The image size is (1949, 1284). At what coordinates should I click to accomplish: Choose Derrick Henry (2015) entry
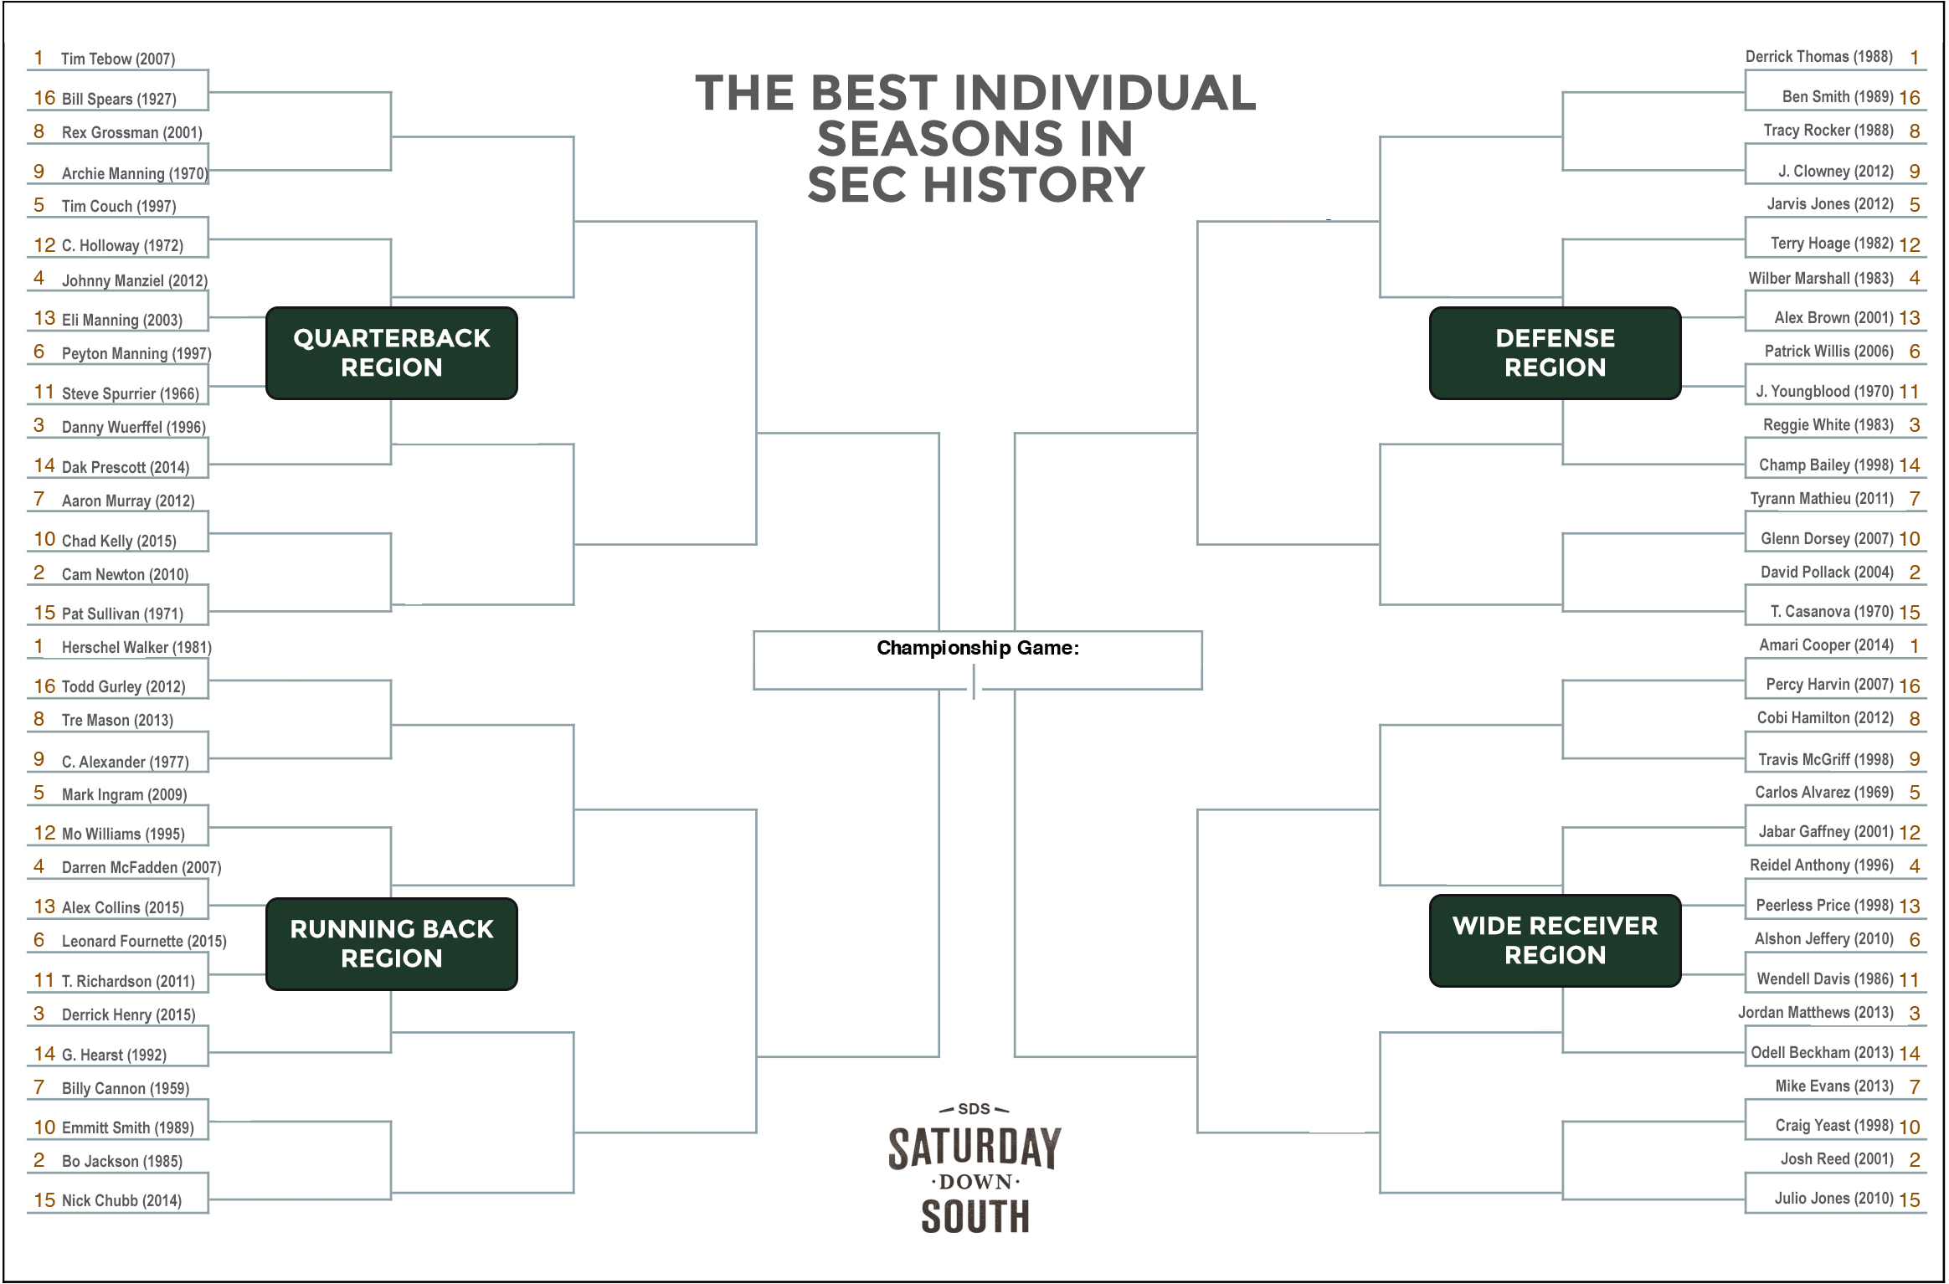(x=128, y=1014)
